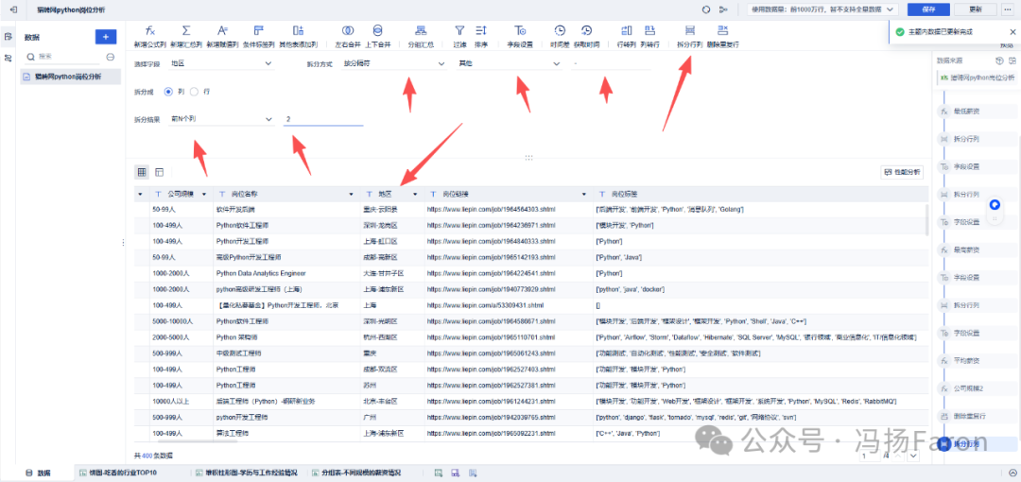Click the 其他表添加列 icon
This screenshot has height=482, width=1021.
(298, 30)
